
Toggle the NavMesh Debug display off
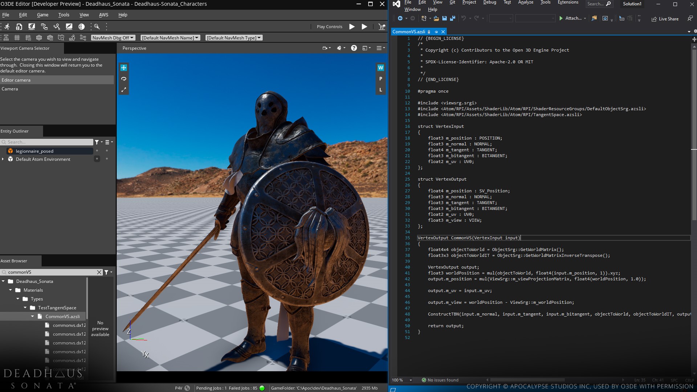[x=112, y=37]
